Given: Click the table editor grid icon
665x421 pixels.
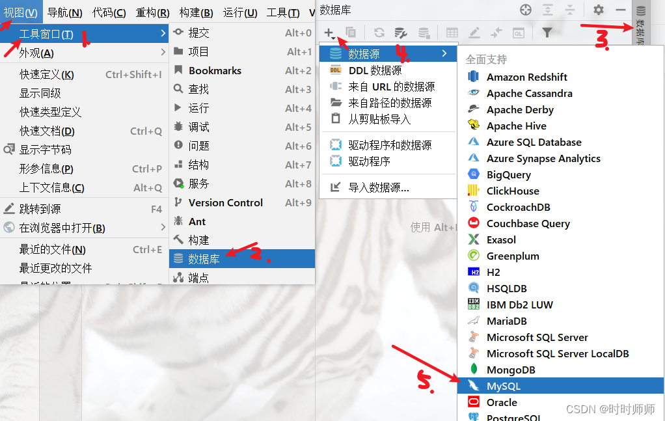Looking at the screenshot, I should point(452,33).
